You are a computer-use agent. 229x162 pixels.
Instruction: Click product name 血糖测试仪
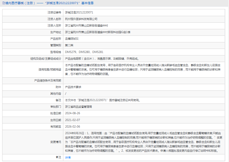72,39
